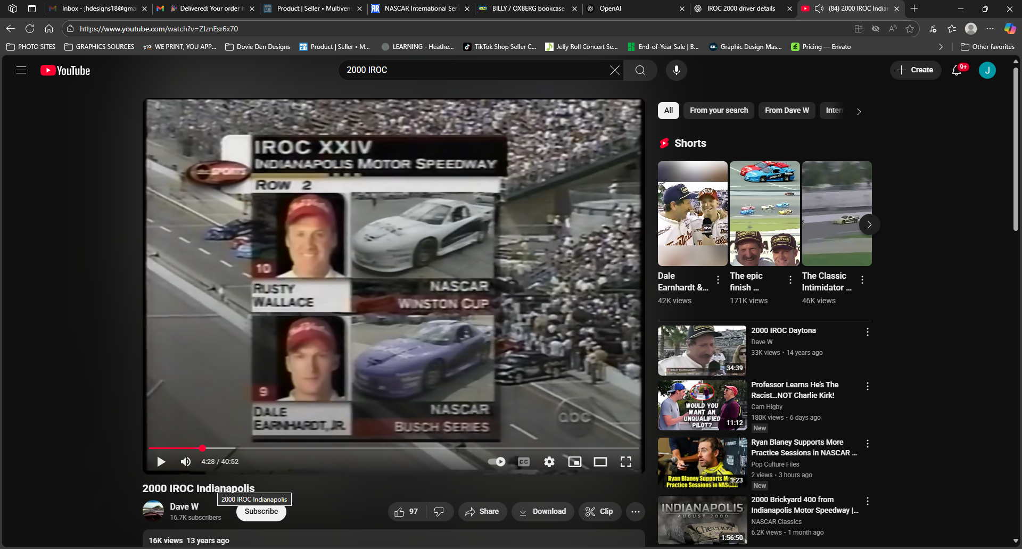Show more filter chips with arrow
1022x549 pixels.
(x=859, y=111)
